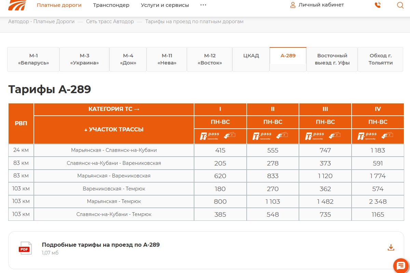The width and height of the screenshot is (410, 273).
Task: Select row Славянск-на-Кубани - Темрюк
Action: 206,215
